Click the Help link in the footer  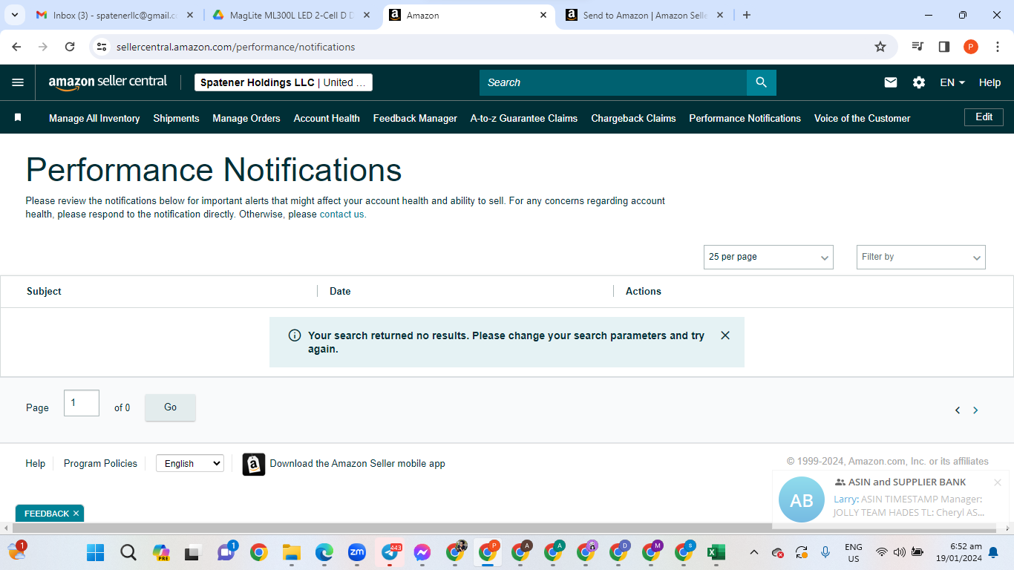click(35, 463)
